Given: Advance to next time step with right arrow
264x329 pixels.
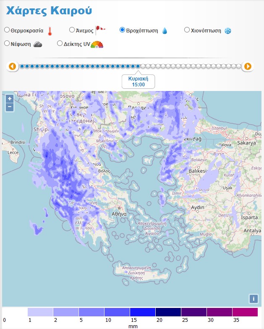Looking at the screenshot, I should (248, 66).
